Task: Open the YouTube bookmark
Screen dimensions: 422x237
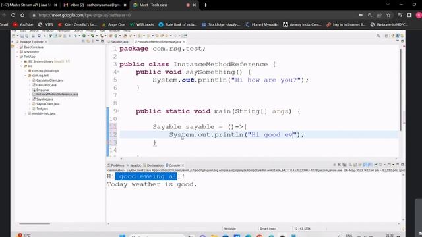Action: tap(23, 24)
